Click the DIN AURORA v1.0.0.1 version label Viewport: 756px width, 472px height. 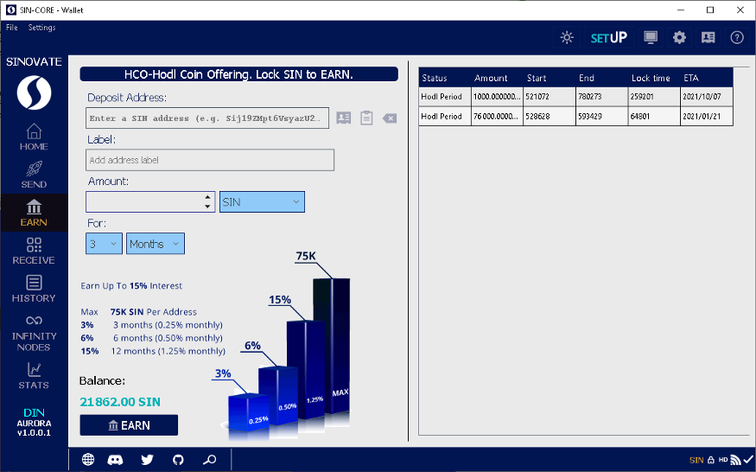(x=34, y=422)
